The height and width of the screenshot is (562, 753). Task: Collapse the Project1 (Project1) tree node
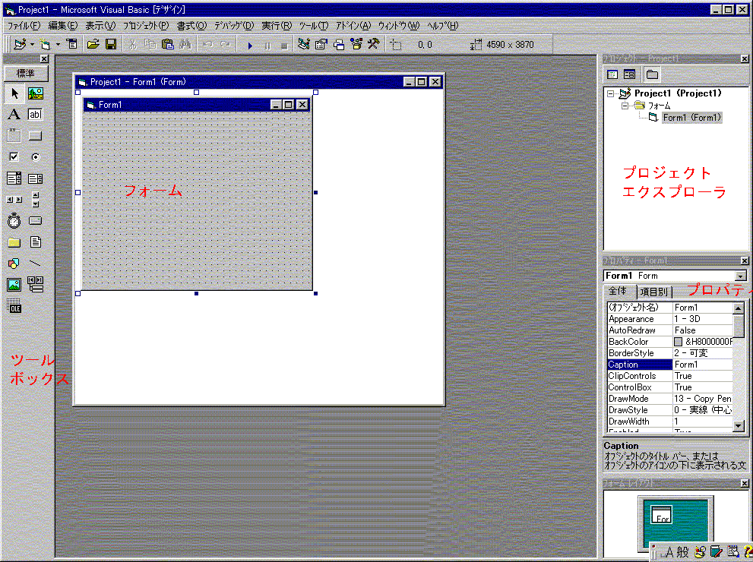(611, 93)
